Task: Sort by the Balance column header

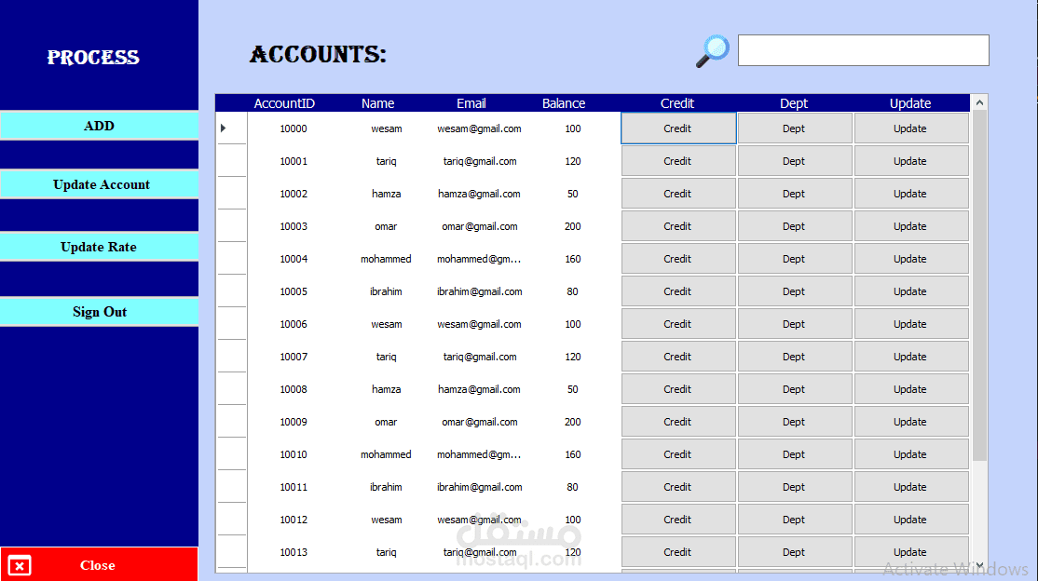Action: tap(564, 103)
